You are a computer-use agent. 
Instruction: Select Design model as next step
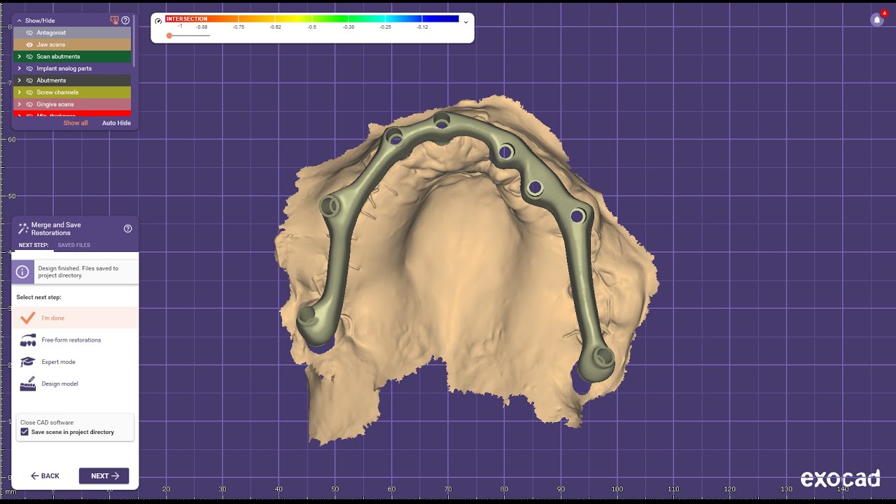(x=75, y=384)
